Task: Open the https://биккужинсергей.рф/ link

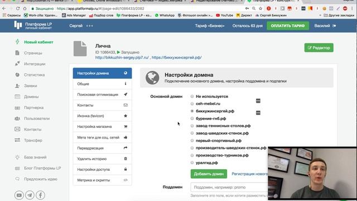Action: (x=177, y=58)
